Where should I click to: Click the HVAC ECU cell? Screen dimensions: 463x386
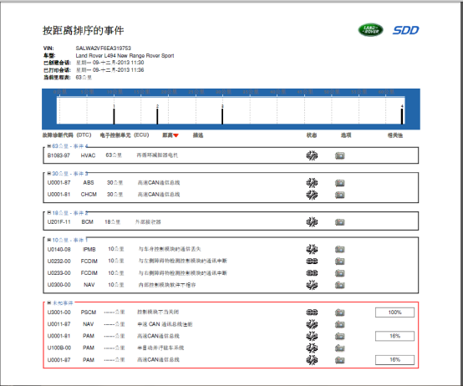[89, 155]
